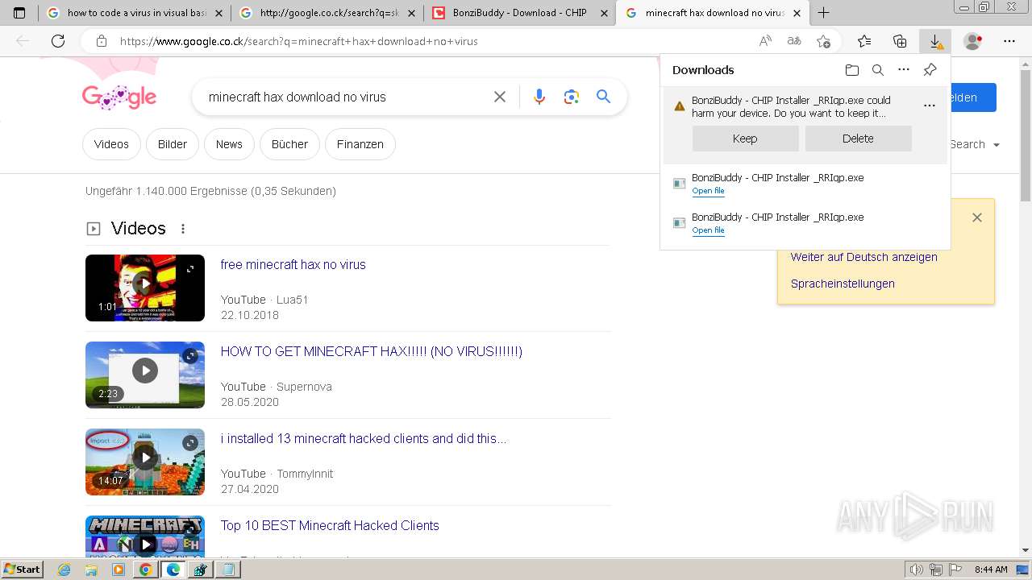Open downloads folder icon in Downloads panel

pos(852,70)
